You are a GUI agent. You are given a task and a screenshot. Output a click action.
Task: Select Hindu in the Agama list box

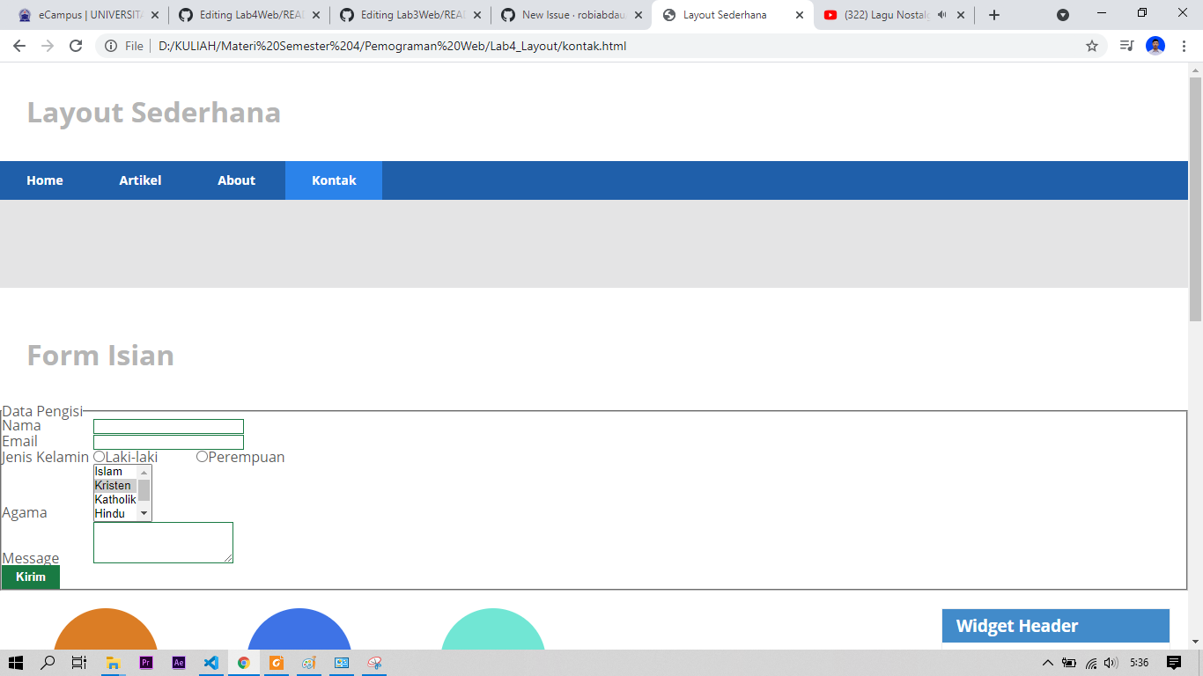point(111,513)
